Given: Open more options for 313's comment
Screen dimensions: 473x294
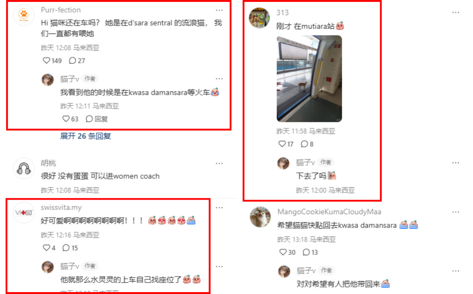Looking at the screenshot, I should pos(455,13).
